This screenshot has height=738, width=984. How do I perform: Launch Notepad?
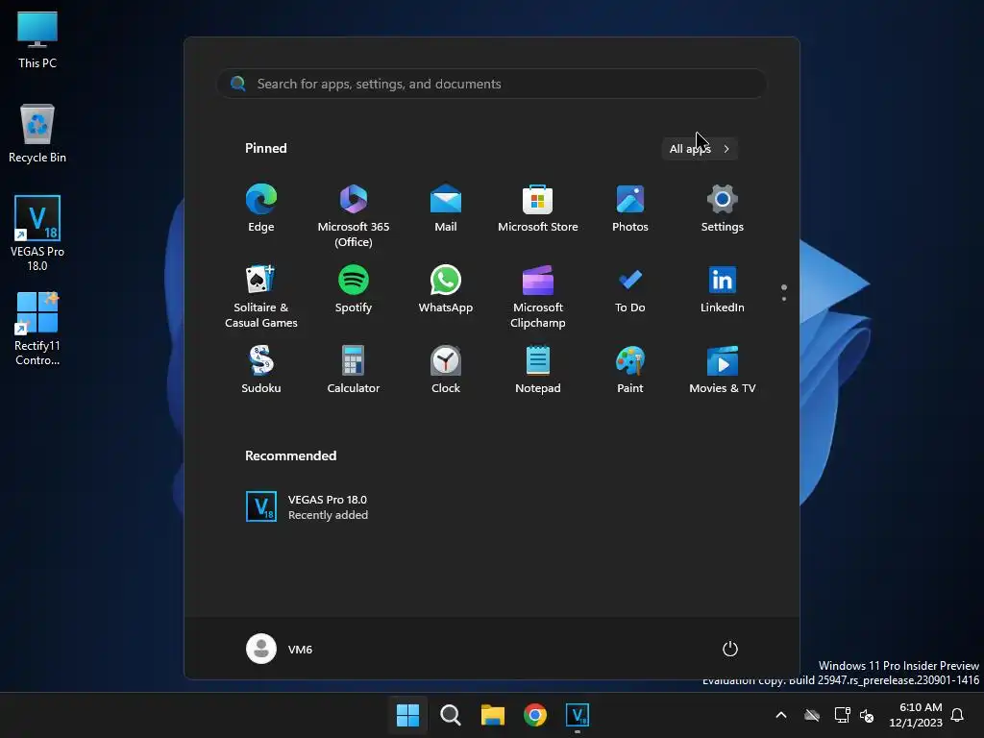(538, 370)
